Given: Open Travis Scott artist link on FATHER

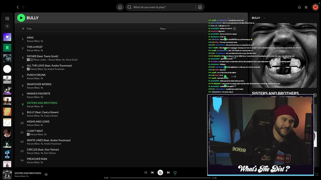Looking at the screenshot, I should [x=71, y=60].
